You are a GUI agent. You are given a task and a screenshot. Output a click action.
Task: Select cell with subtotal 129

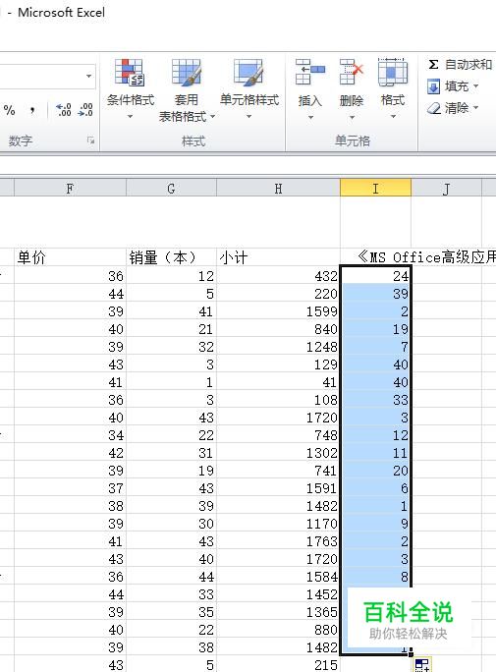coord(278,364)
